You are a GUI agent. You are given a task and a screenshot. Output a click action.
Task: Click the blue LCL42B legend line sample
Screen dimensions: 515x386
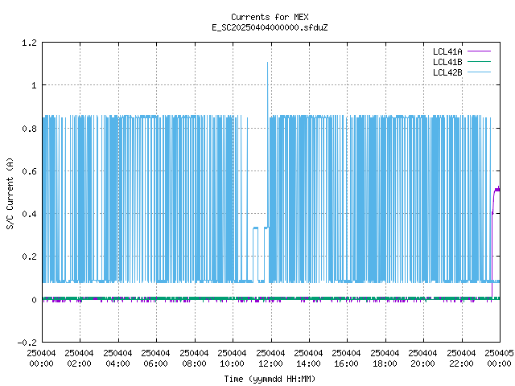click(x=479, y=72)
